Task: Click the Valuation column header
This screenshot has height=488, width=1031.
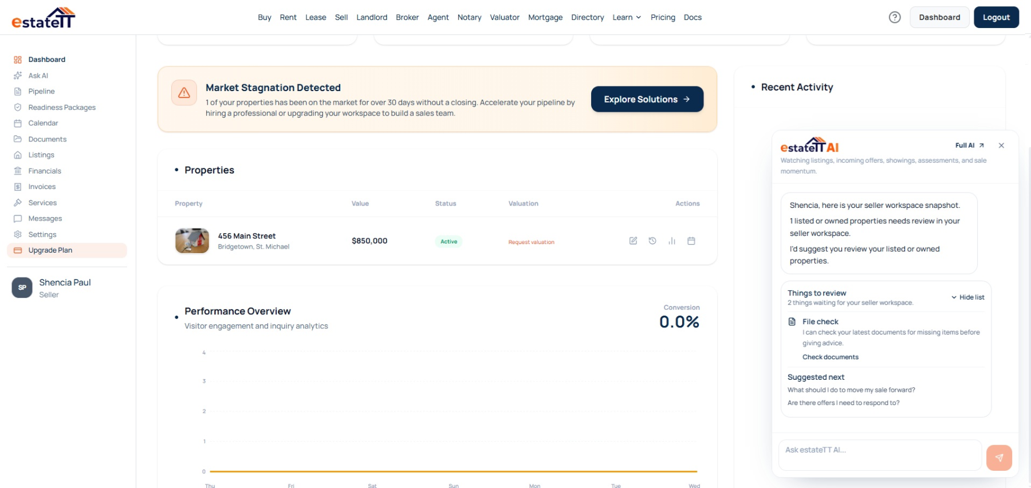Action: click(x=524, y=203)
